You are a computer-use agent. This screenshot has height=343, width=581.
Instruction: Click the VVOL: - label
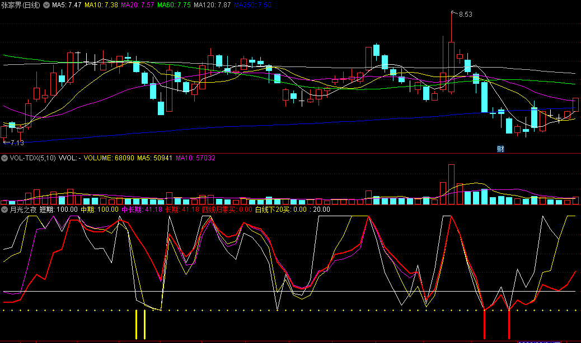69,158
